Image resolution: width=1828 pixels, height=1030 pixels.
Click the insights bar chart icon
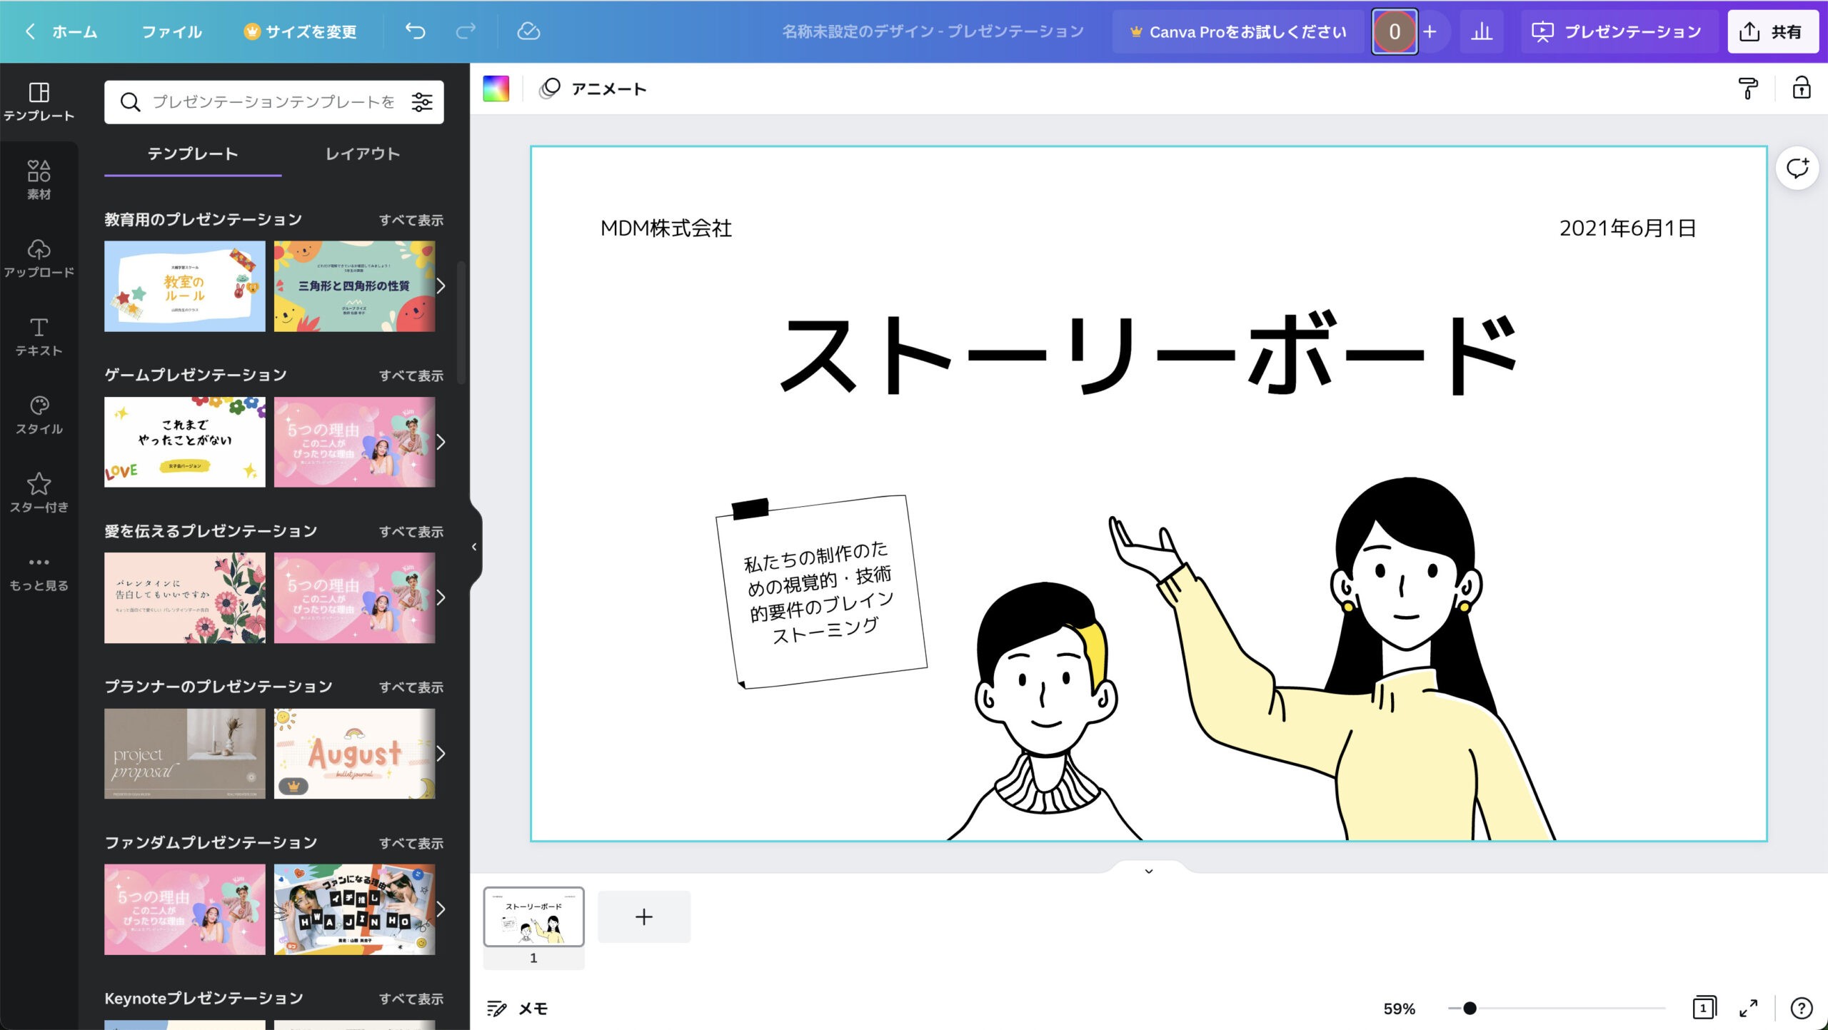point(1482,31)
